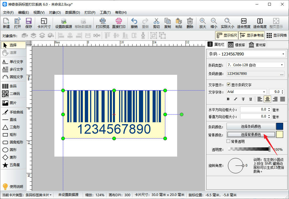
Task: Open 使用说明 usage help
Action: point(13,186)
